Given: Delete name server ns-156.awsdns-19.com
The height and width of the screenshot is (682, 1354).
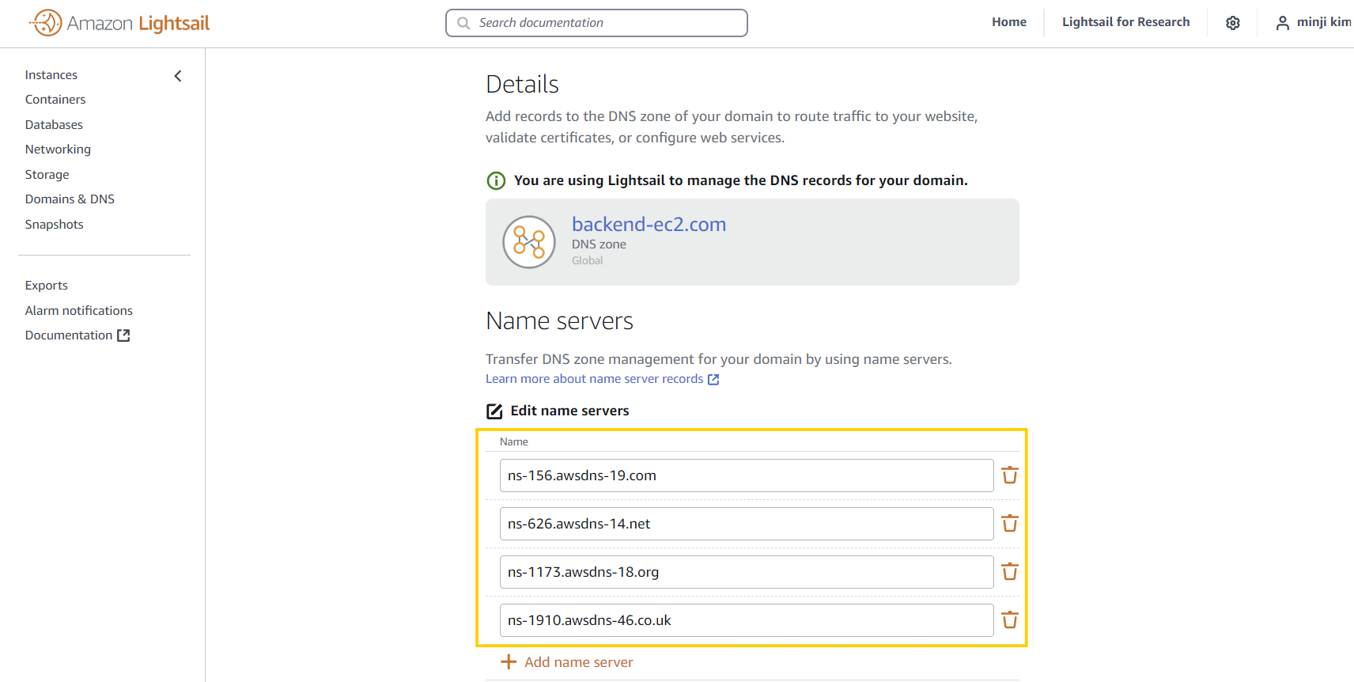Looking at the screenshot, I should click(x=1010, y=476).
